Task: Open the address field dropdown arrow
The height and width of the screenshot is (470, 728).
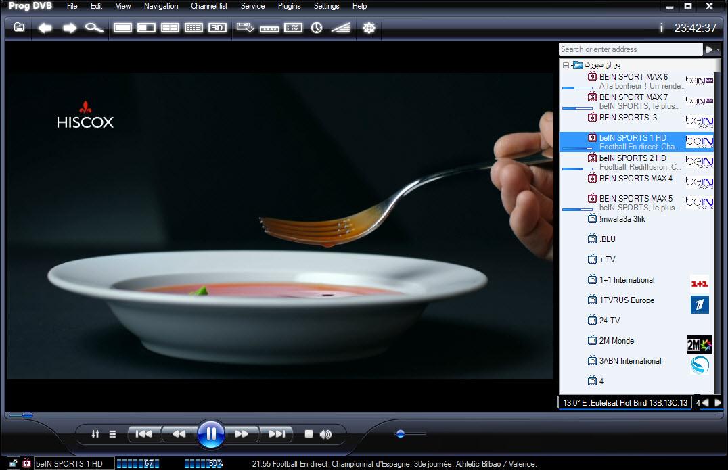Action: (x=719, y=49)
